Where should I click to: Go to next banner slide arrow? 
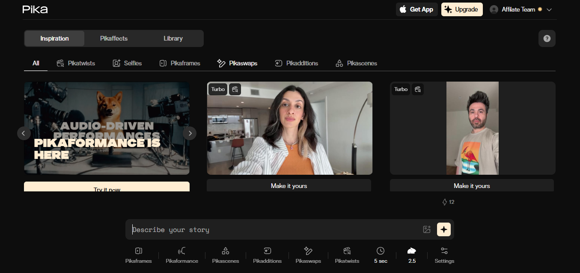[190, 133]
